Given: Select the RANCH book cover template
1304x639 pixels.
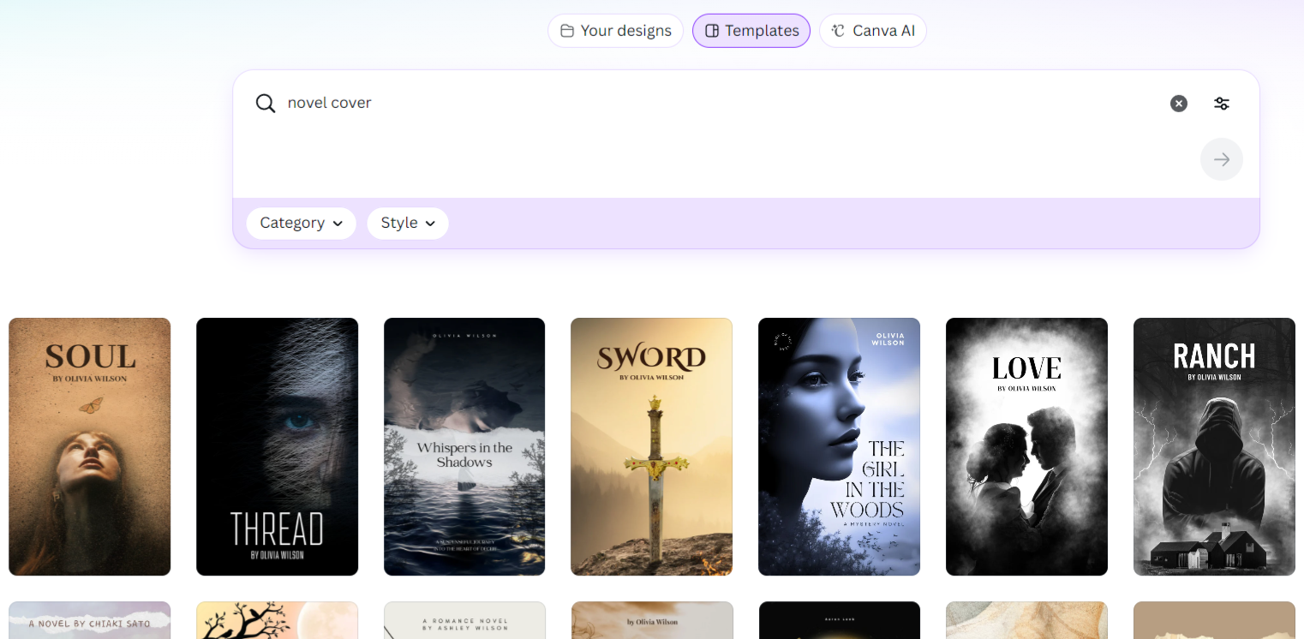Looking at the screenshot, I should coord(1214,446).
